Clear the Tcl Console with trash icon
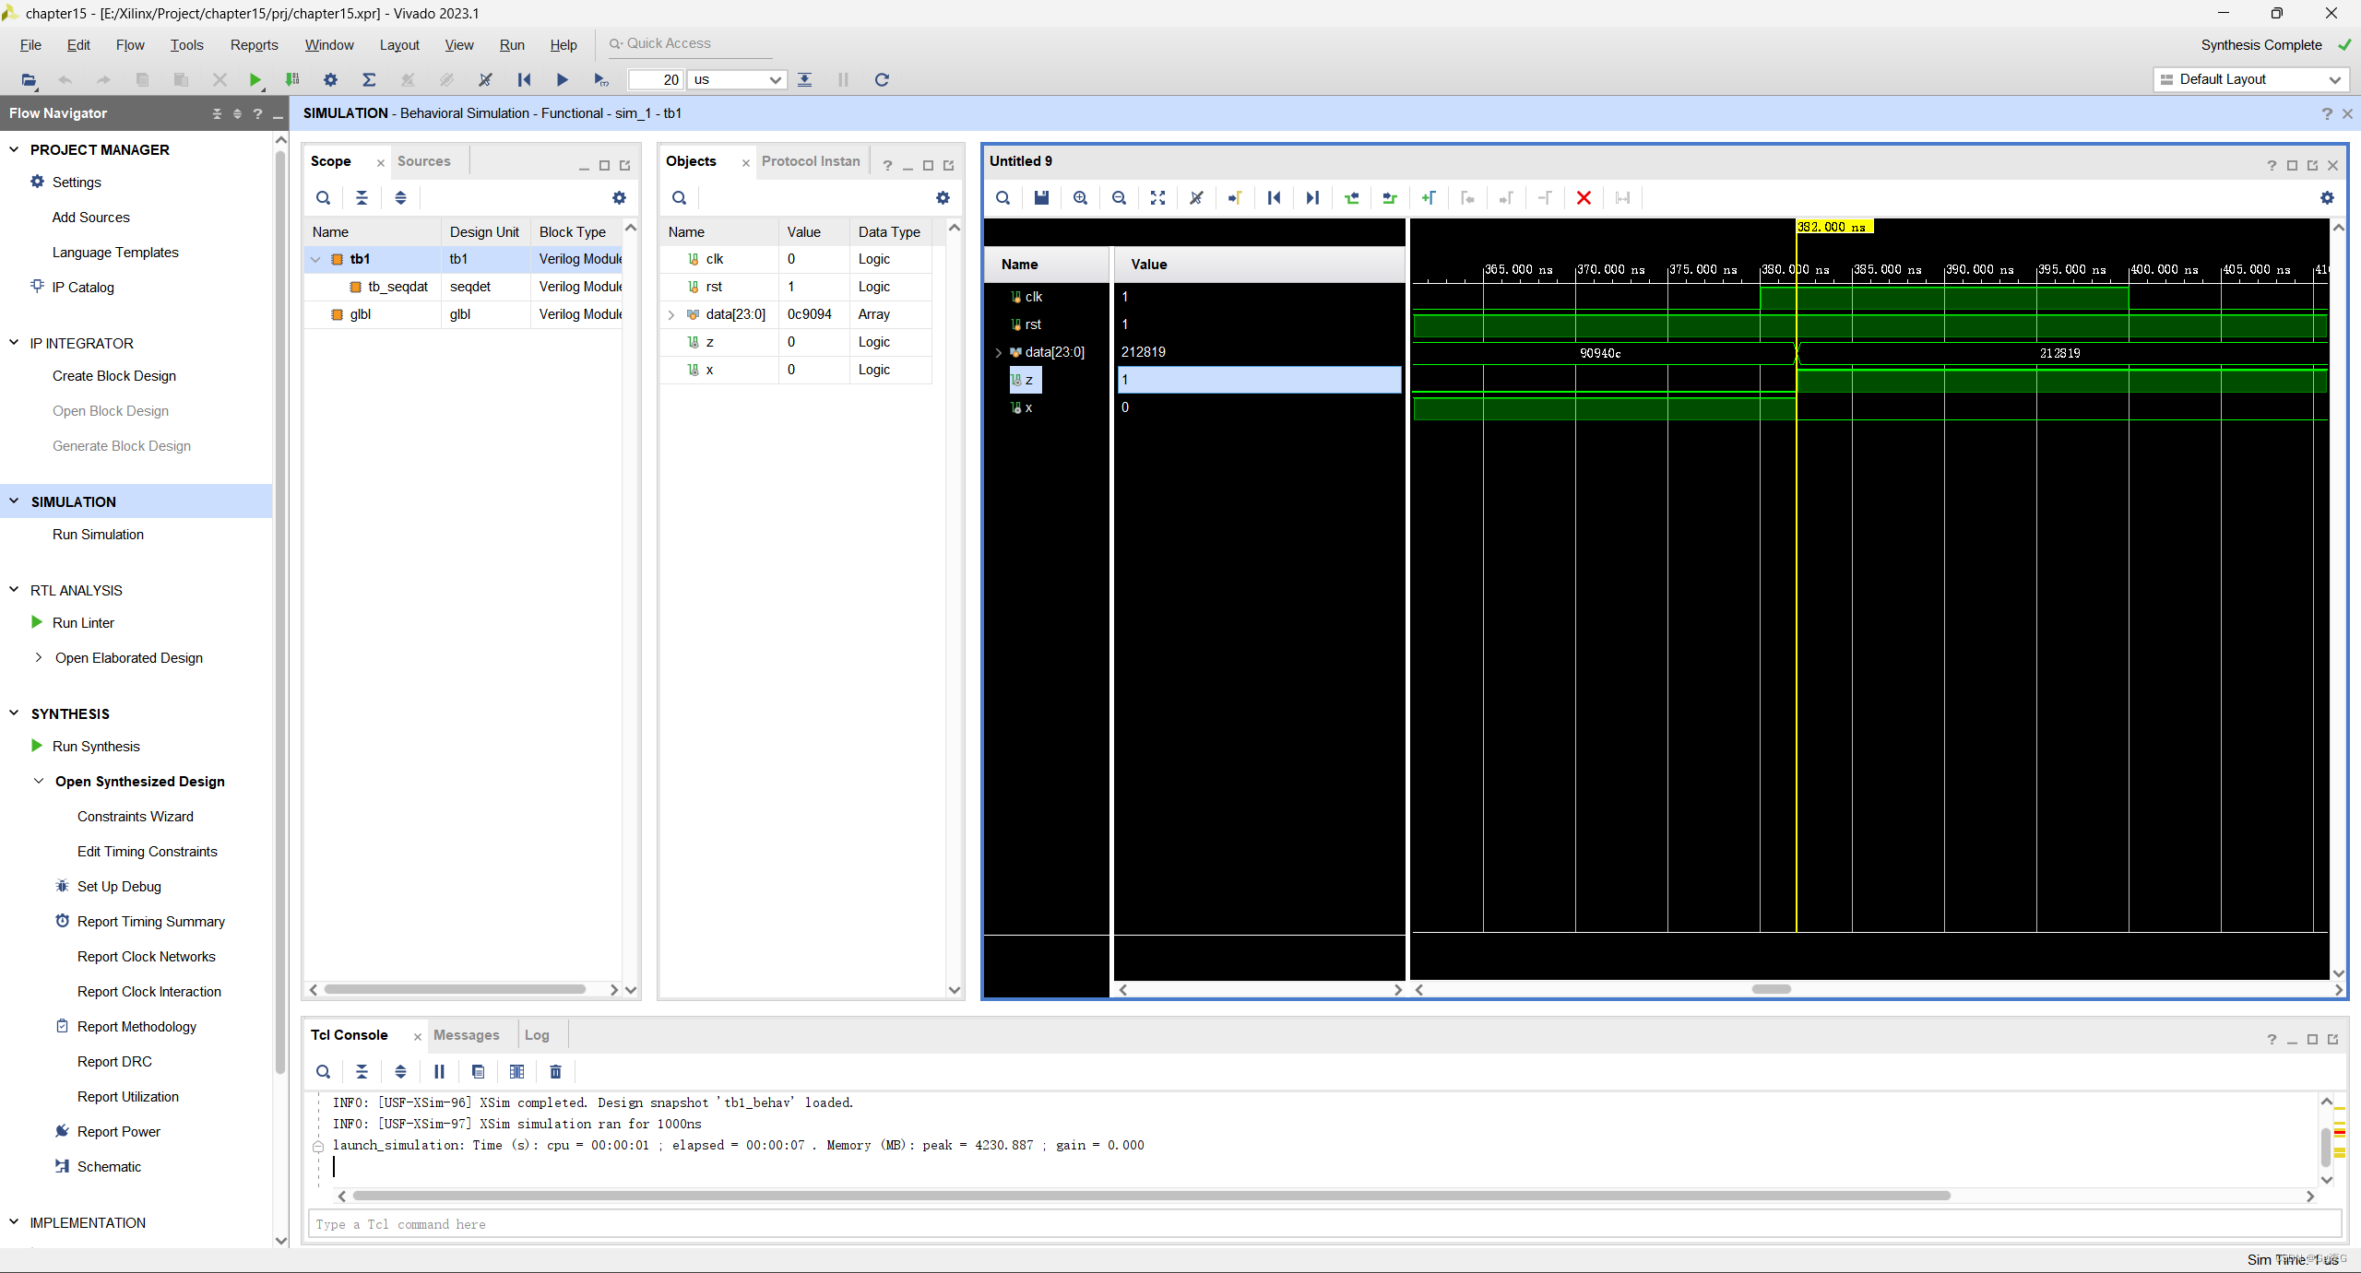 [x=555, y=1072]
